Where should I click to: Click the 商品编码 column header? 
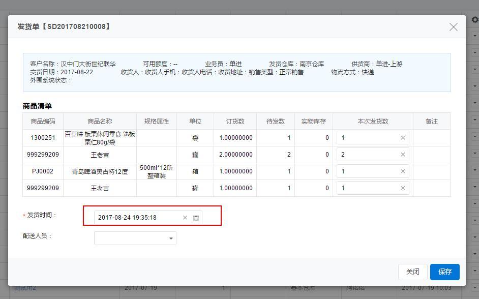coord(43,121)
